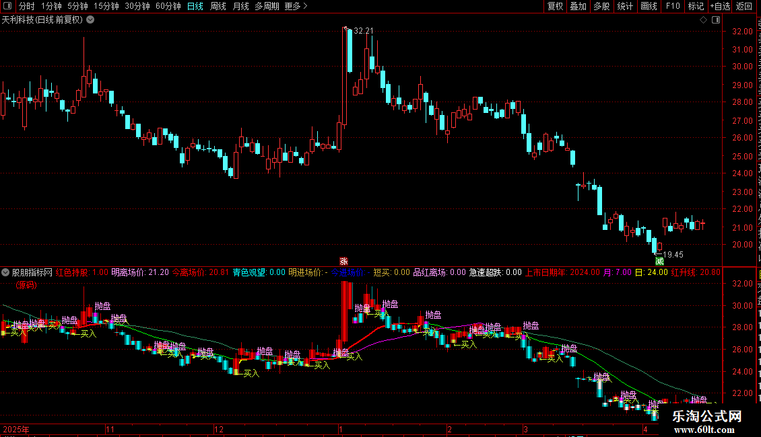Click the 32.00 level on main price axis
The image size is (761, 437).
coord(743,32)
